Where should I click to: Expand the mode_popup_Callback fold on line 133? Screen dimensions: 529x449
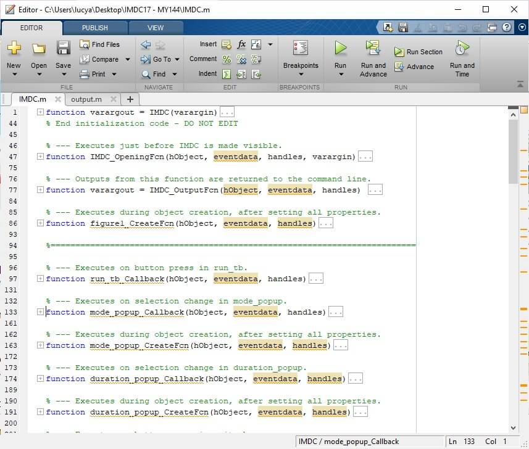pyautogui.click(x=40, y=312)
